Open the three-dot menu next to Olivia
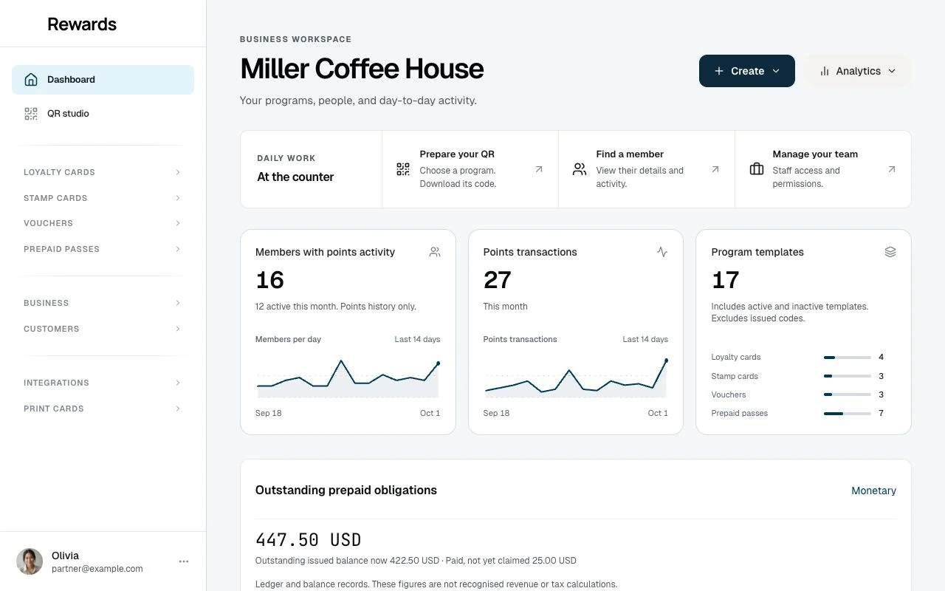The height and width of the screenshot is (591, 945). tap(184, 561)
